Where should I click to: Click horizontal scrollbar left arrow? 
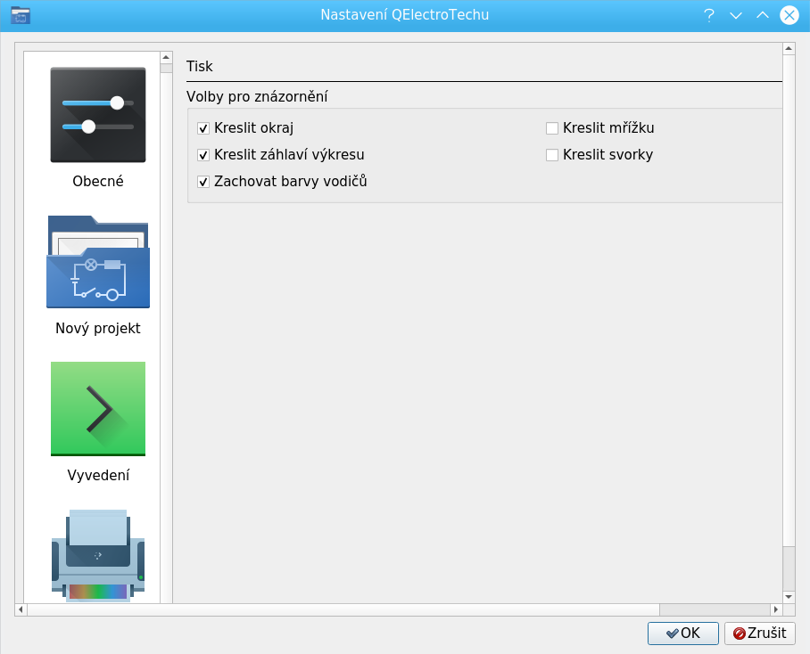pyautogui.click(x=21, y=610)
